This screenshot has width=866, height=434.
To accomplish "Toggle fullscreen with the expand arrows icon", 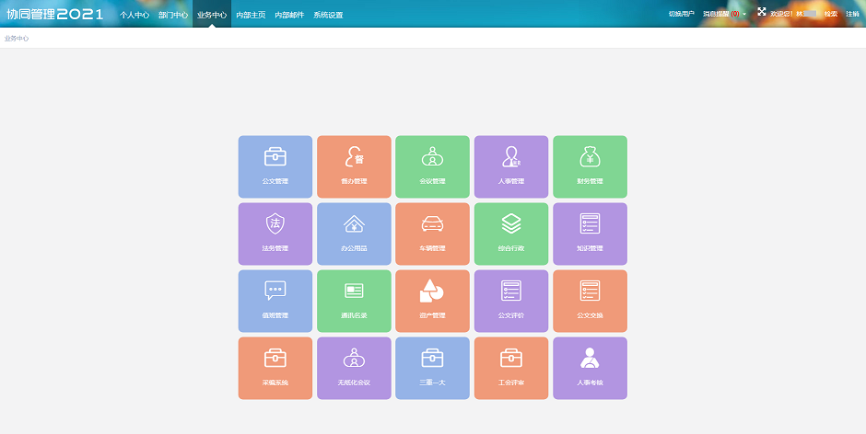I will tap(761, 12).
